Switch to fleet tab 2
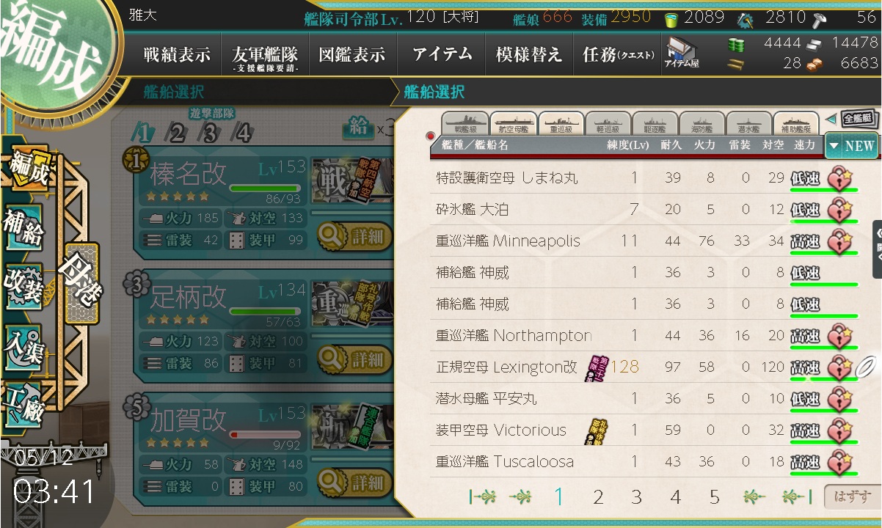Screen dimensions: 882x528 tap(177, 133)
